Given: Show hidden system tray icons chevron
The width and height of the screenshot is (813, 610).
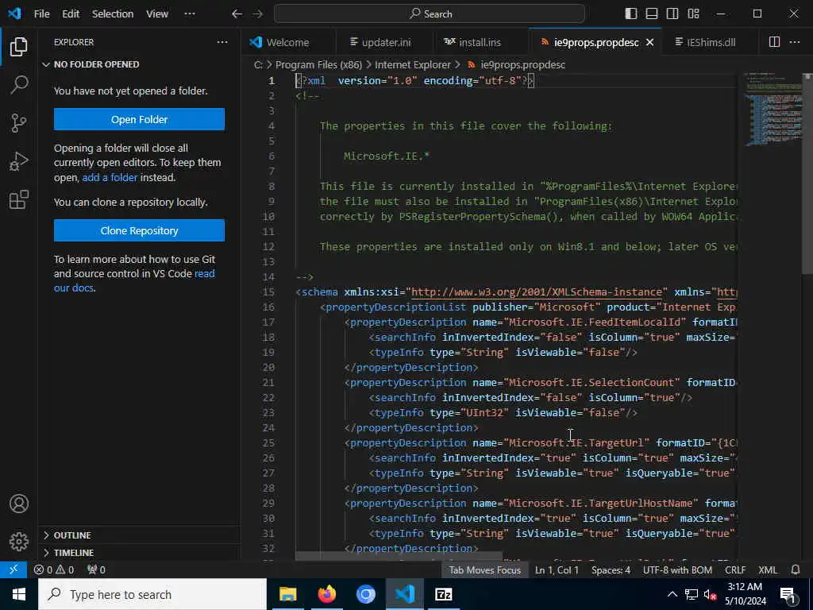Looking at the screenshot, I should coord(672,594).
